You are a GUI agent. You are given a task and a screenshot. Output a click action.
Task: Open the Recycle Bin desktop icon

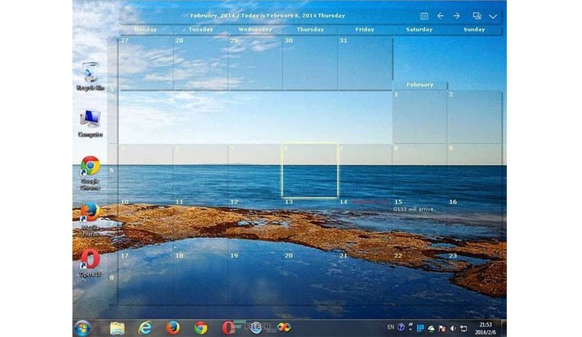pos(91,76)
